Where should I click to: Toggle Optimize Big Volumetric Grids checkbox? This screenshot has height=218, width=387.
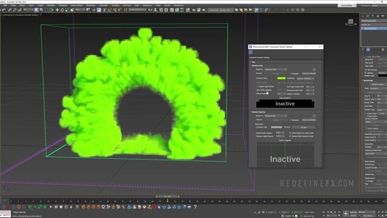(x=290, y=136)
